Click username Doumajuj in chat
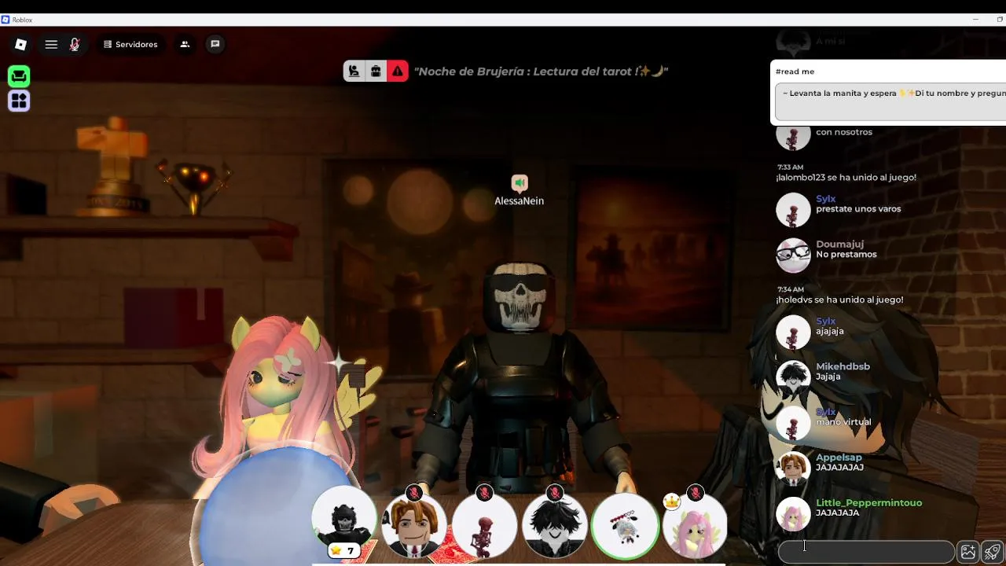This screenshot has height=566, width=1006. pyautogui.click(x=839, y=244)
